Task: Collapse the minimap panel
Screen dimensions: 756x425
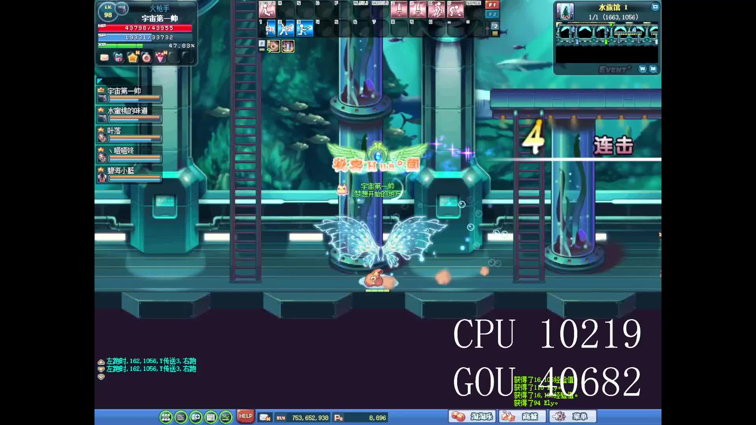Action: 655,7
